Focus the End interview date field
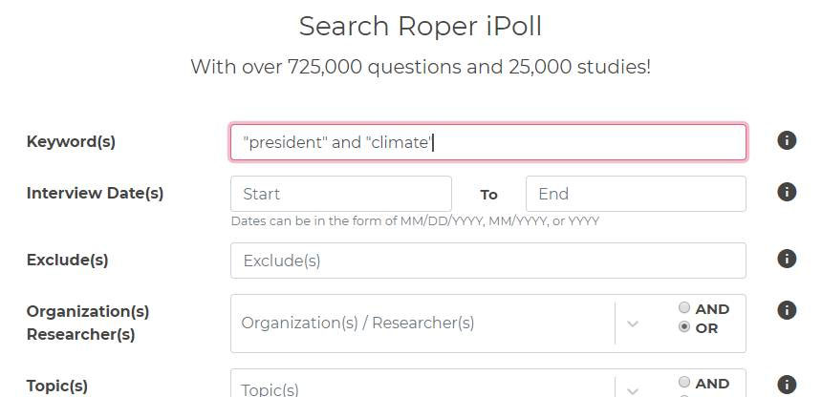 (636, 194)
